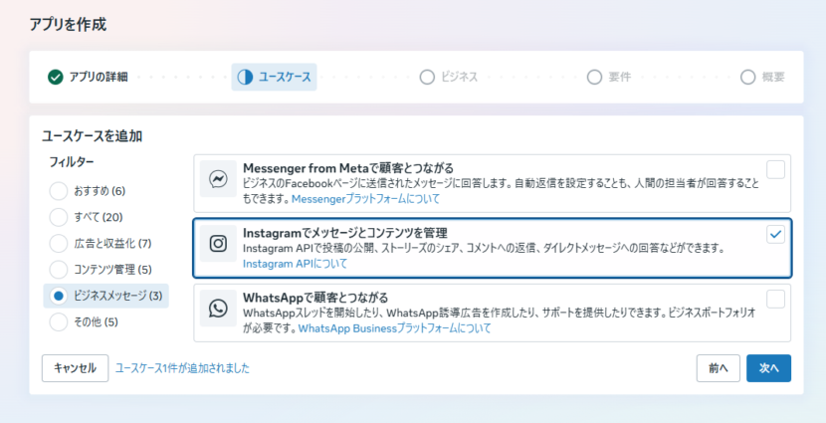
Task: Go to the アプリの詳細 step
Action: [x=88, y=77]
